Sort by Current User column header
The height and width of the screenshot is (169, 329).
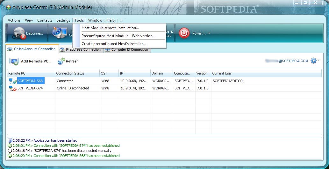coord(266,73)
